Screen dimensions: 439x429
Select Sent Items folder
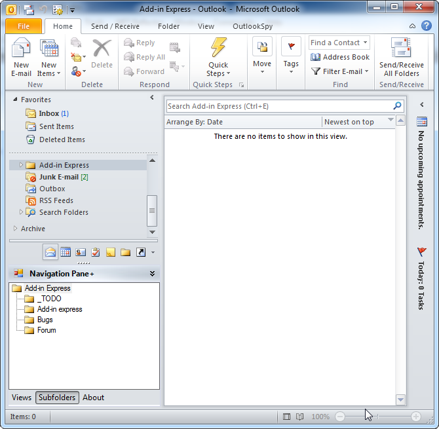50,126
